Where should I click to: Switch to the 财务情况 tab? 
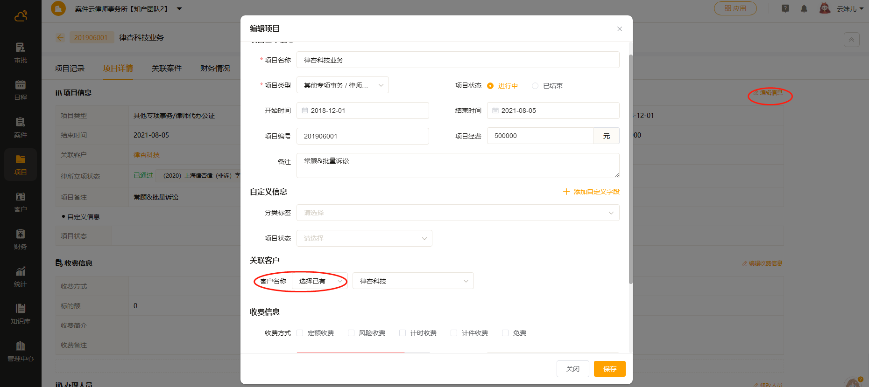[x=215, y=69]
